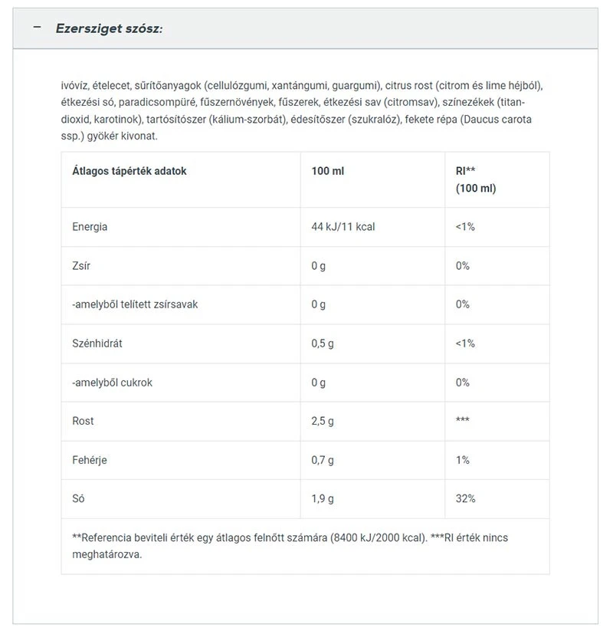Select the Szénhidrát row label
The height and width of the screenshot is (631, 613).
click(x=97, y=343)
